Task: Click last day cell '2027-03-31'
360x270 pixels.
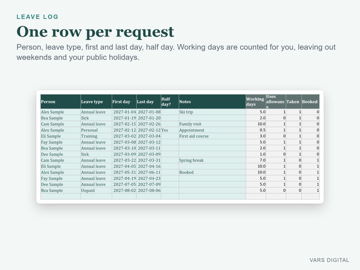Action: (x=149, y=160)
